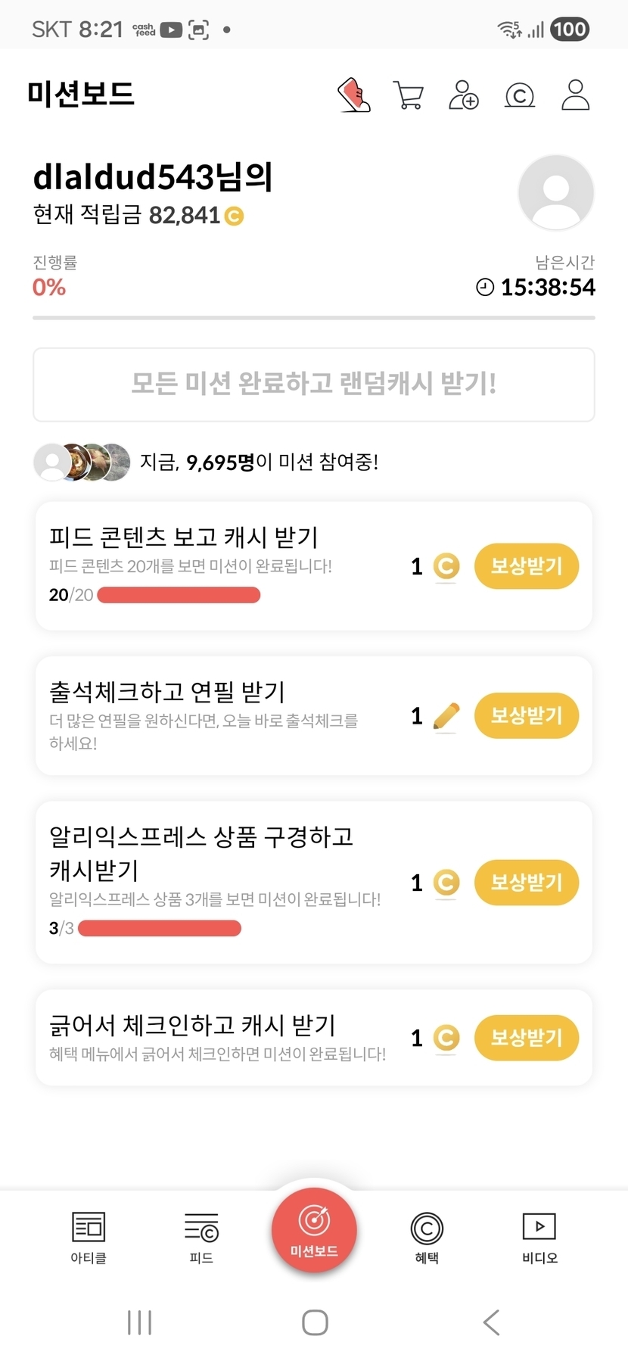Tap the 20/20 feed progress bar

point(179,596)
